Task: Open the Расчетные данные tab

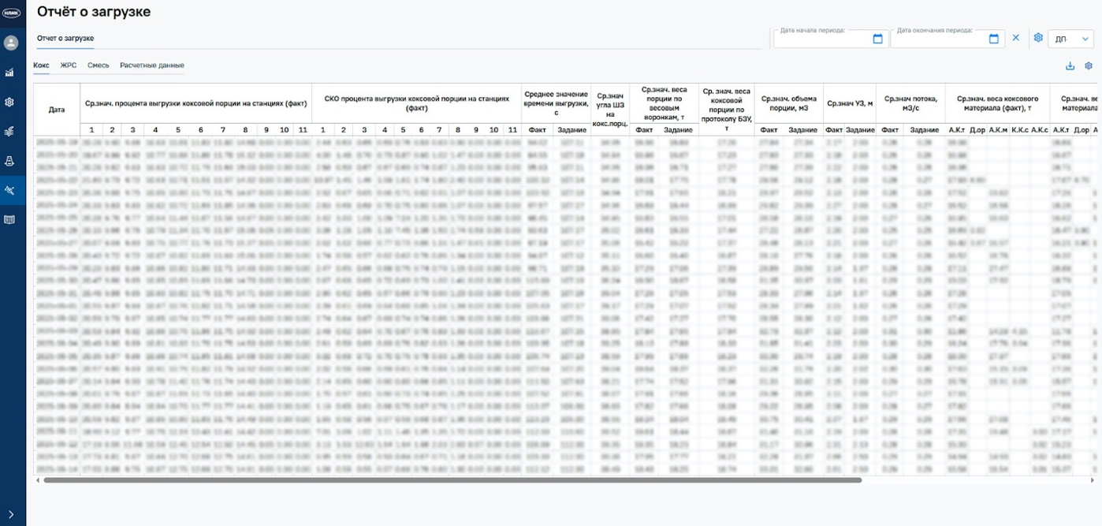Action: (152, 65)
